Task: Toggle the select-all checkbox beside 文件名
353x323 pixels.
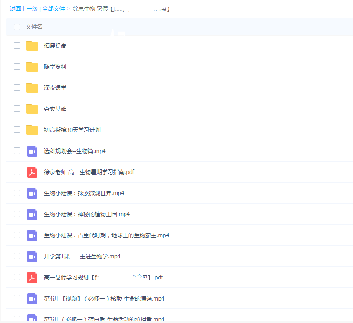Action: (x=17, y=27)
